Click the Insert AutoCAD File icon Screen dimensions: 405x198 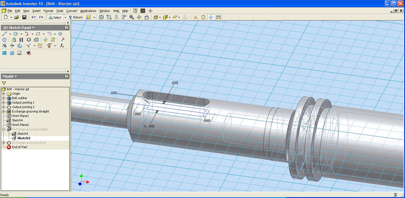tap(4, 53)
